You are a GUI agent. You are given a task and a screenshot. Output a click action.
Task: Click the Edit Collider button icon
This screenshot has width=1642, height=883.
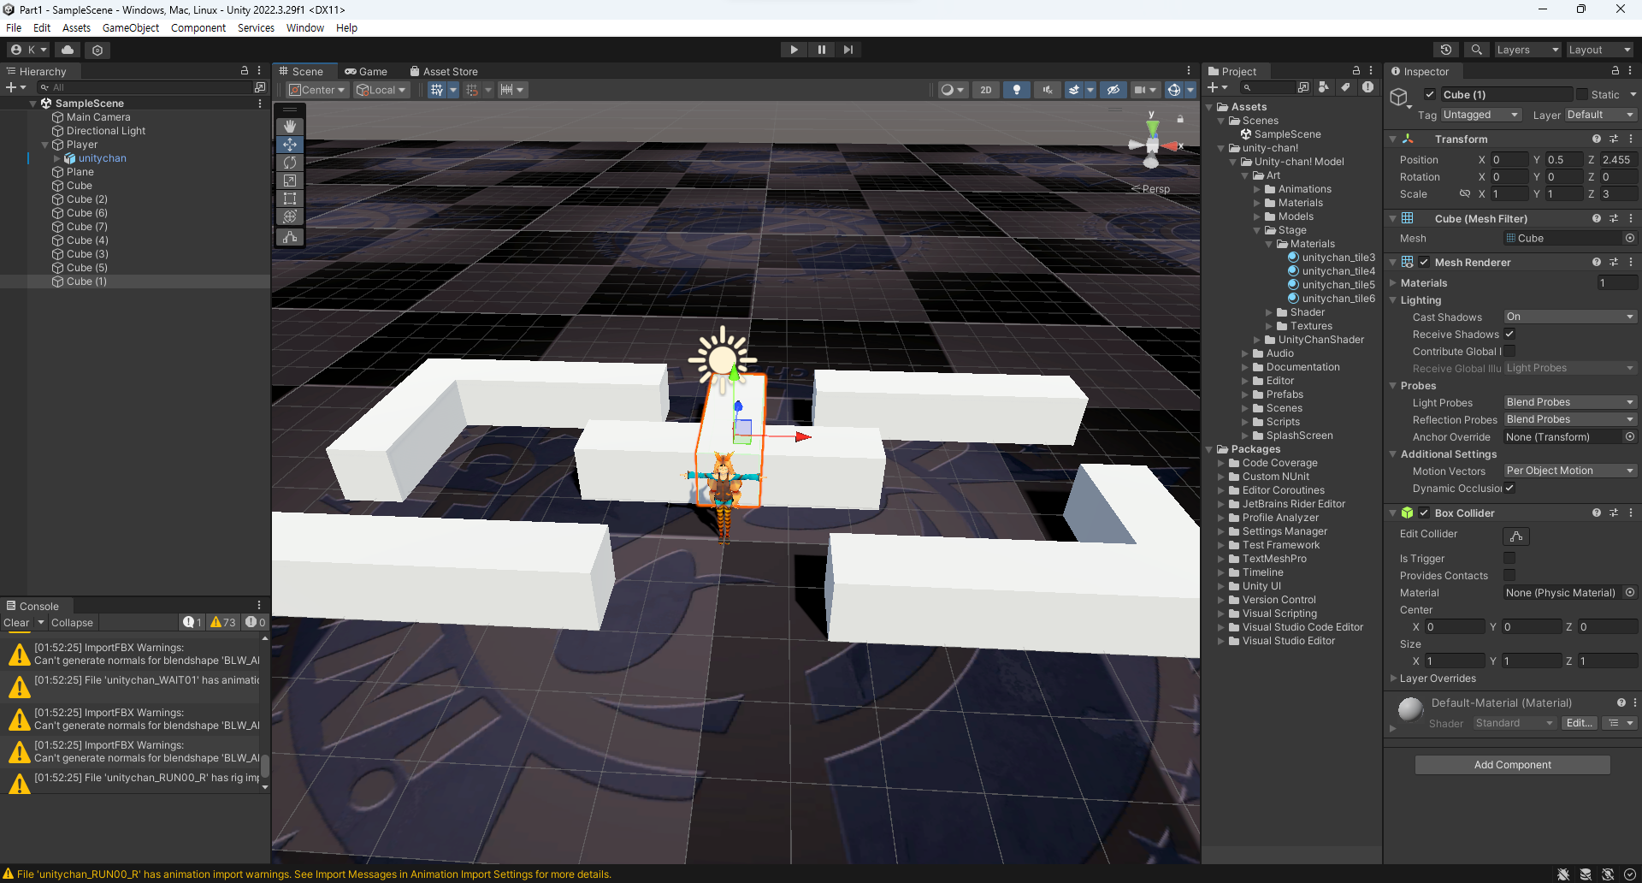pyautogui.click(x=1516, y=536)
